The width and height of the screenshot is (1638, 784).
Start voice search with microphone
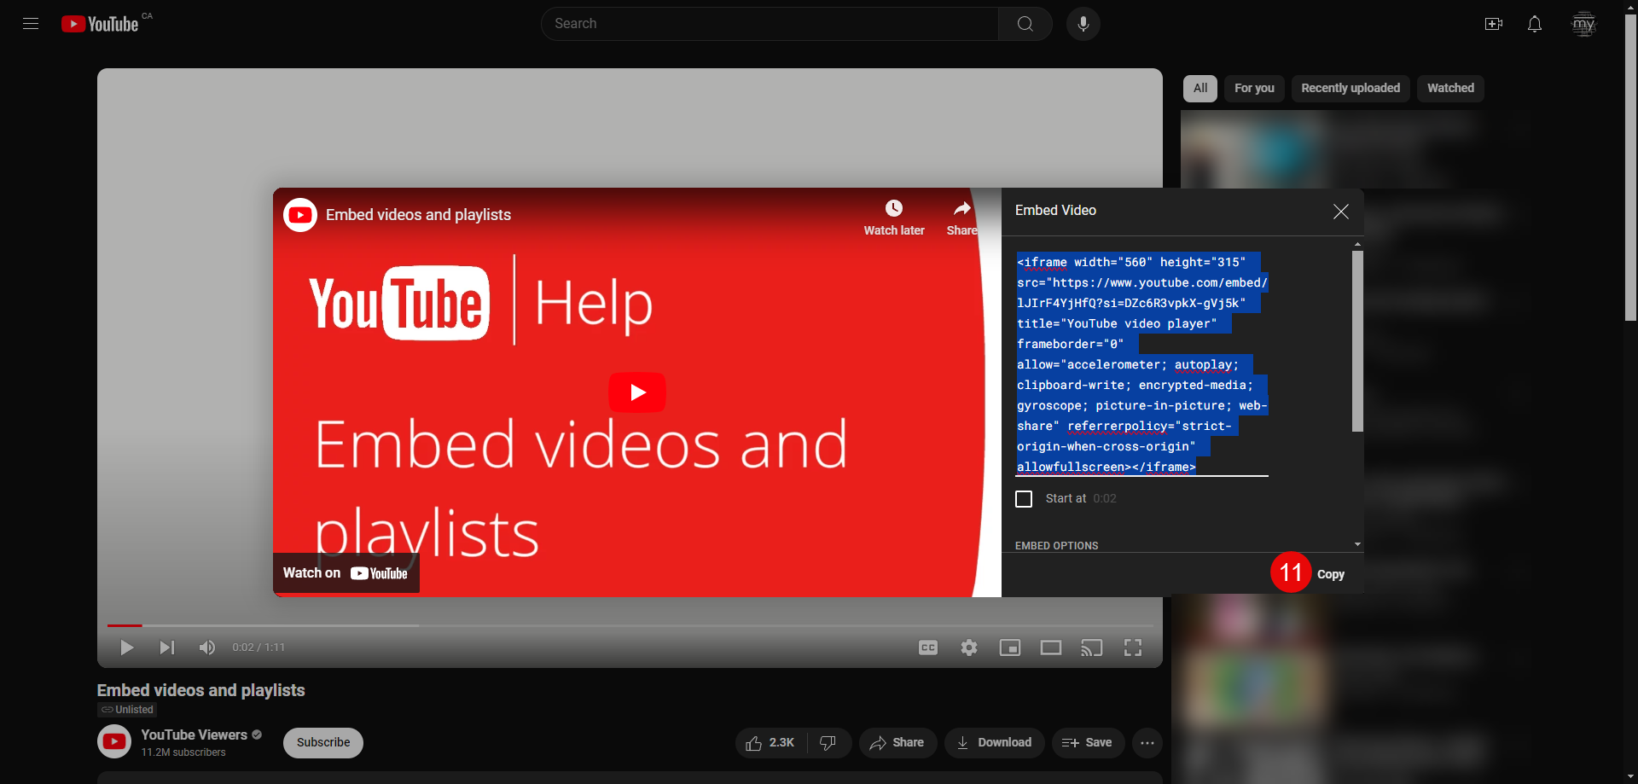click(1083, 24)
